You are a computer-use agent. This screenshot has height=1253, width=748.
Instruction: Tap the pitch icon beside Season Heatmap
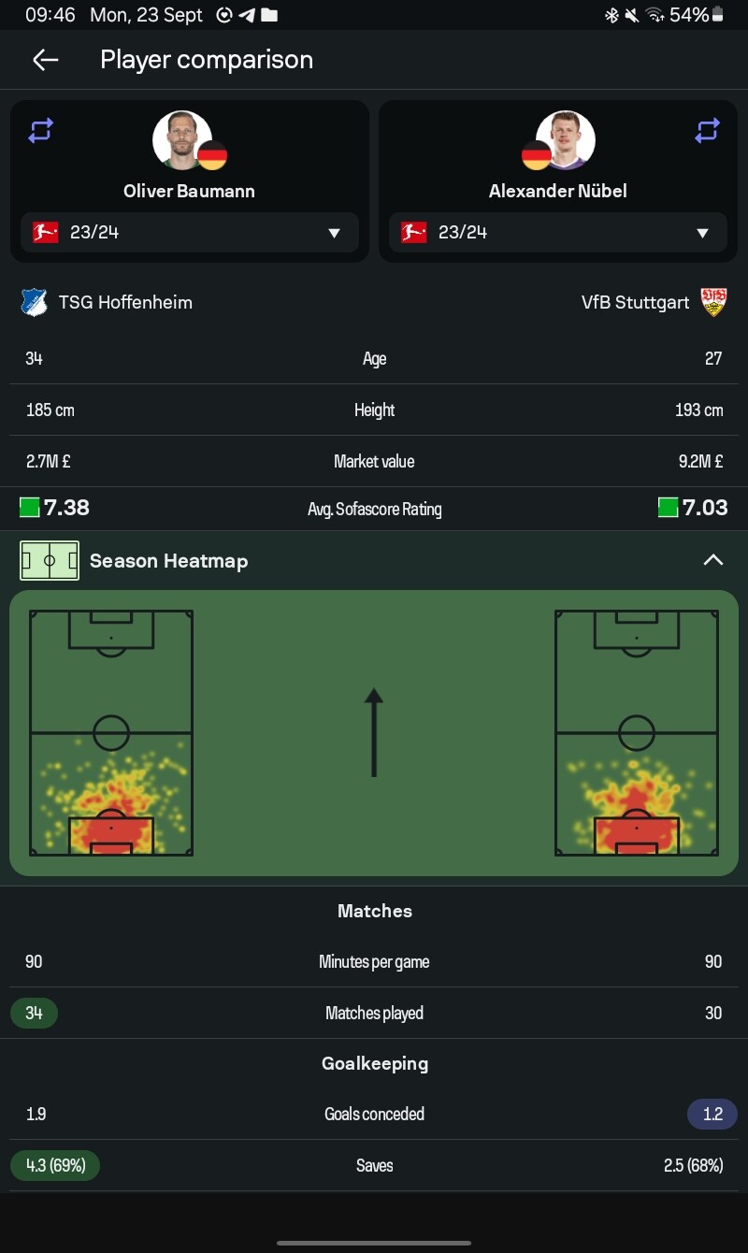50,561
